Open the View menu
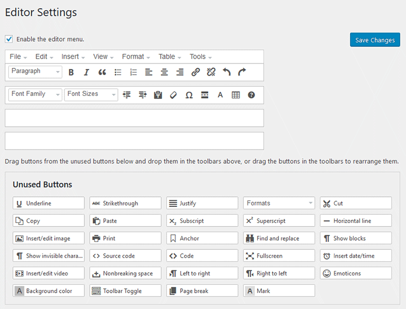406x309 pixels. 103,56
